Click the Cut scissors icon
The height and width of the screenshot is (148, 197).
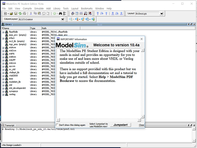(x=31, y=13)
